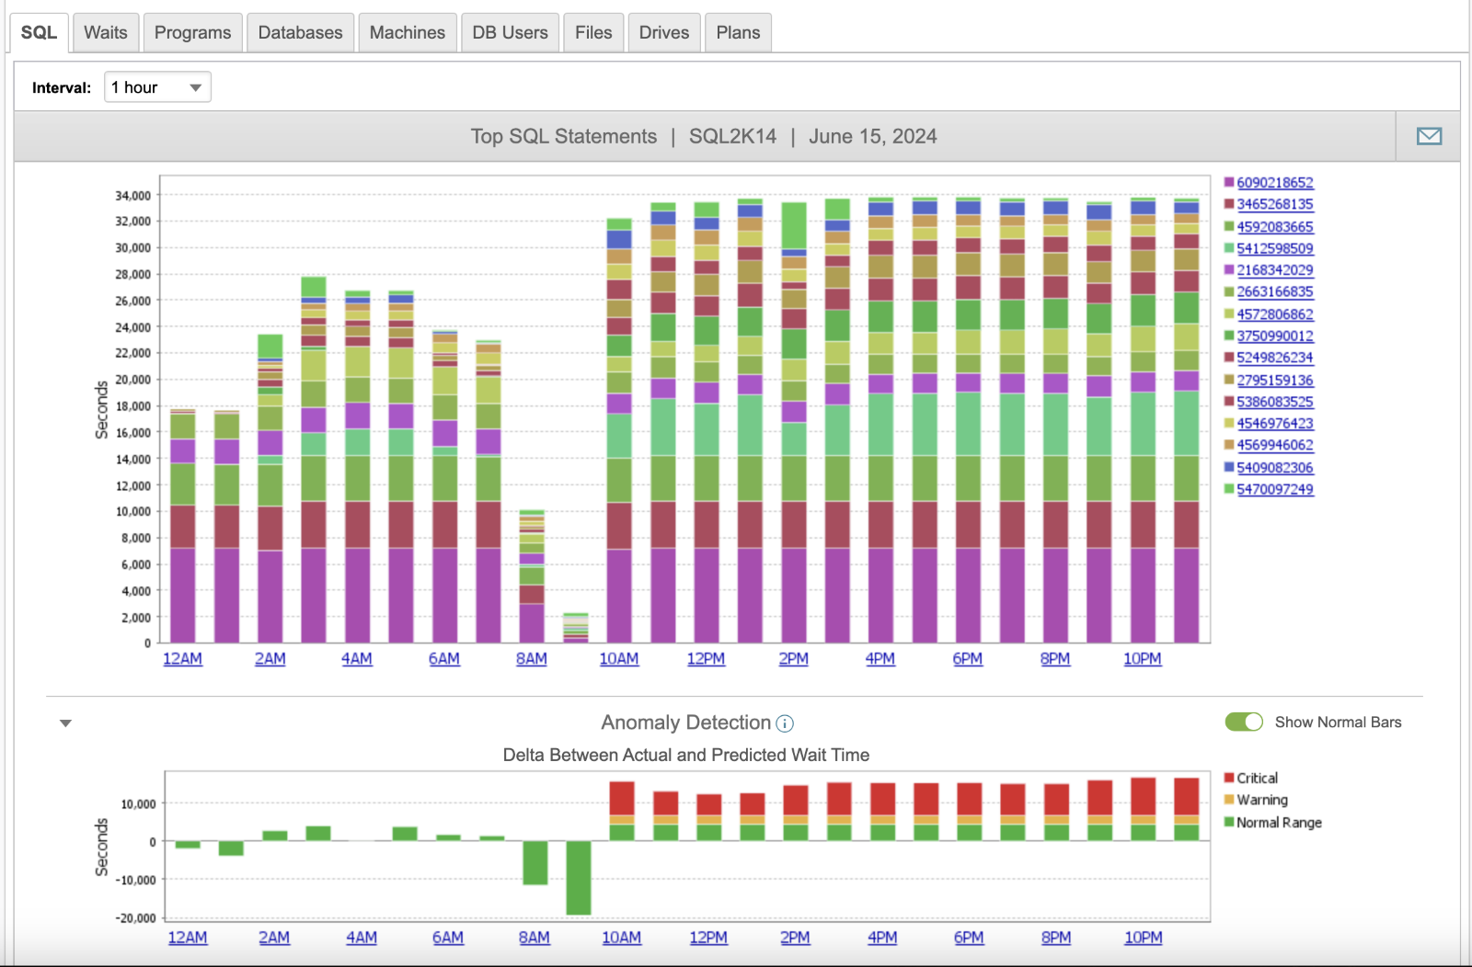Collapse the Anomaly Detection section arrow

click(65, 723)
